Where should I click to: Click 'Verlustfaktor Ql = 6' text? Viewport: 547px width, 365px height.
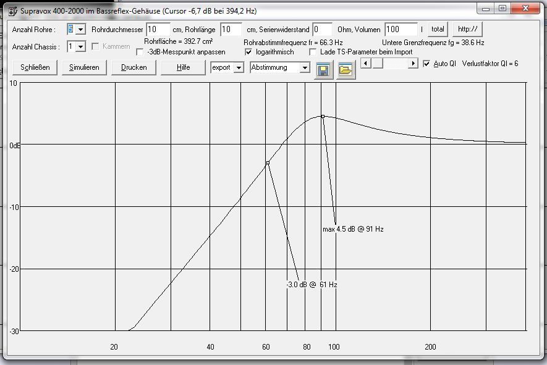(490, 64)
